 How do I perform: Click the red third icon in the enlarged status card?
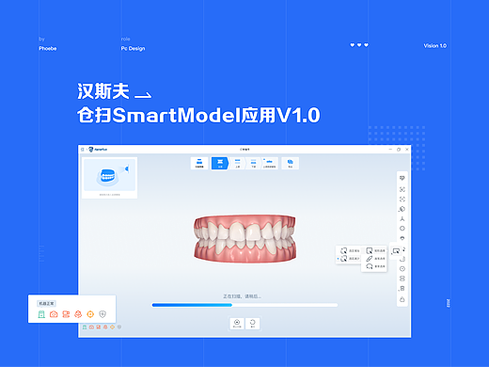[x=66, y=314]
